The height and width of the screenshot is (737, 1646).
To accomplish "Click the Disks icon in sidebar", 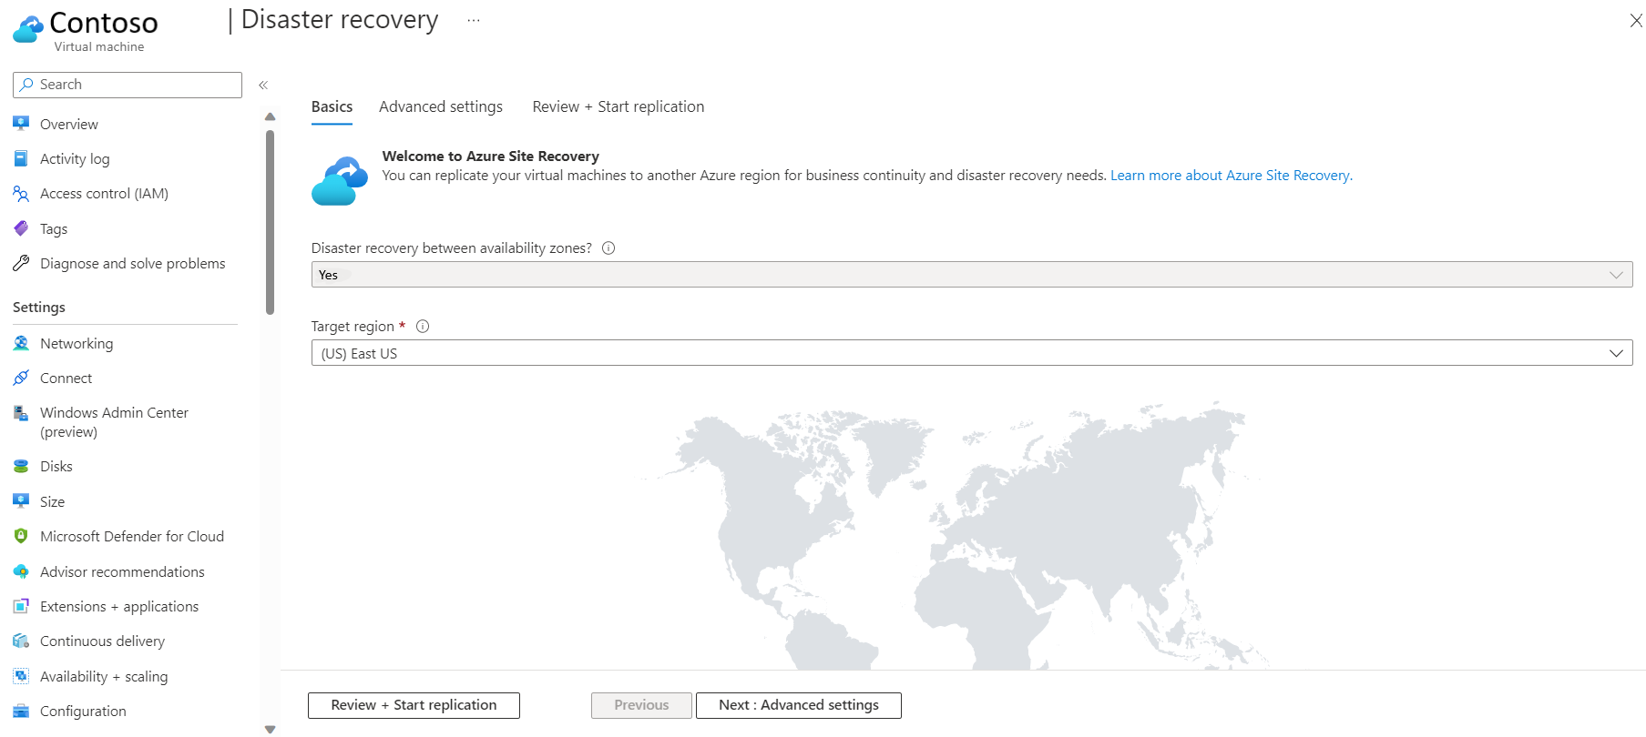I will tap(21, 466).
